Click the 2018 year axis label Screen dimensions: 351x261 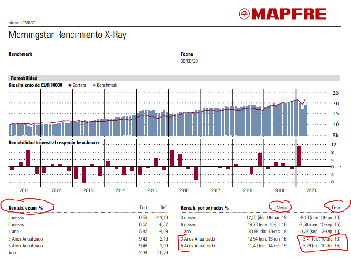(x=248, y=190)
